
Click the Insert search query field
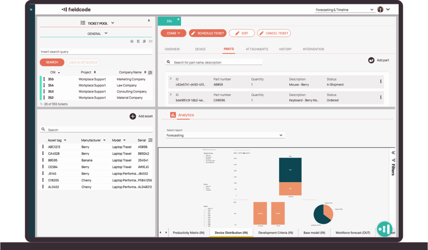click(x=96, y=52)
